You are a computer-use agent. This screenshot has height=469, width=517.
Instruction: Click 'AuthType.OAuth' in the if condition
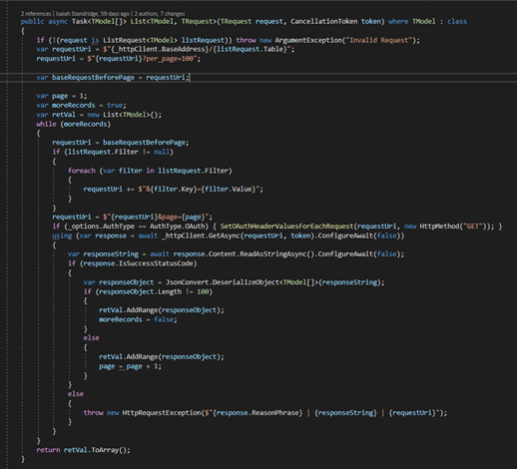point(177,227)
